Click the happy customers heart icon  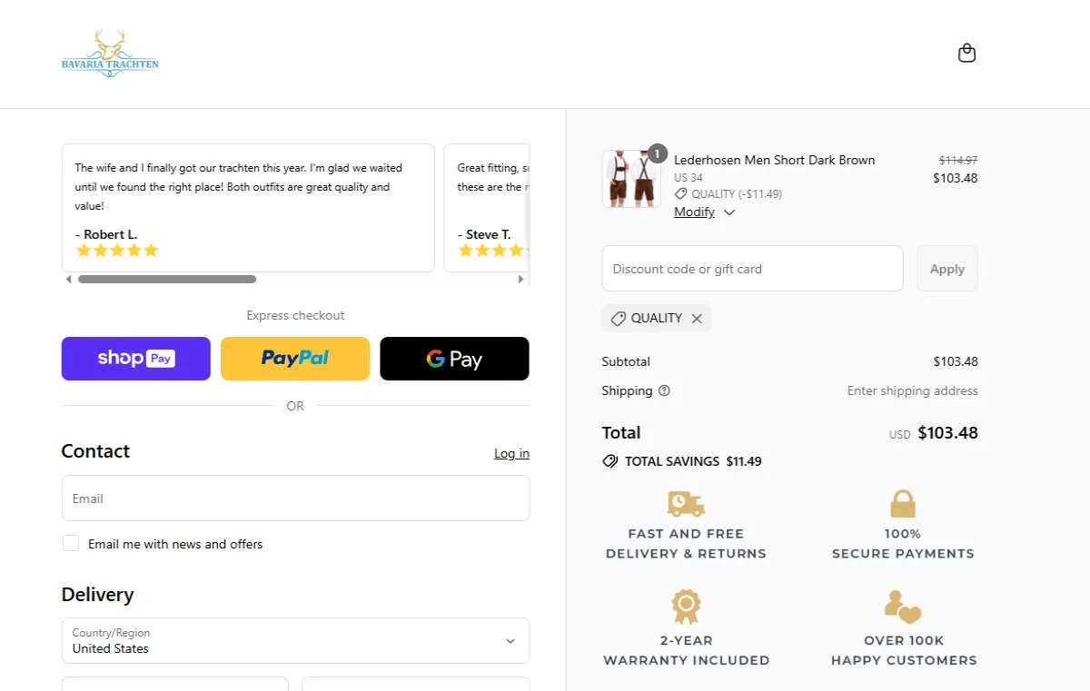point(902,606)
